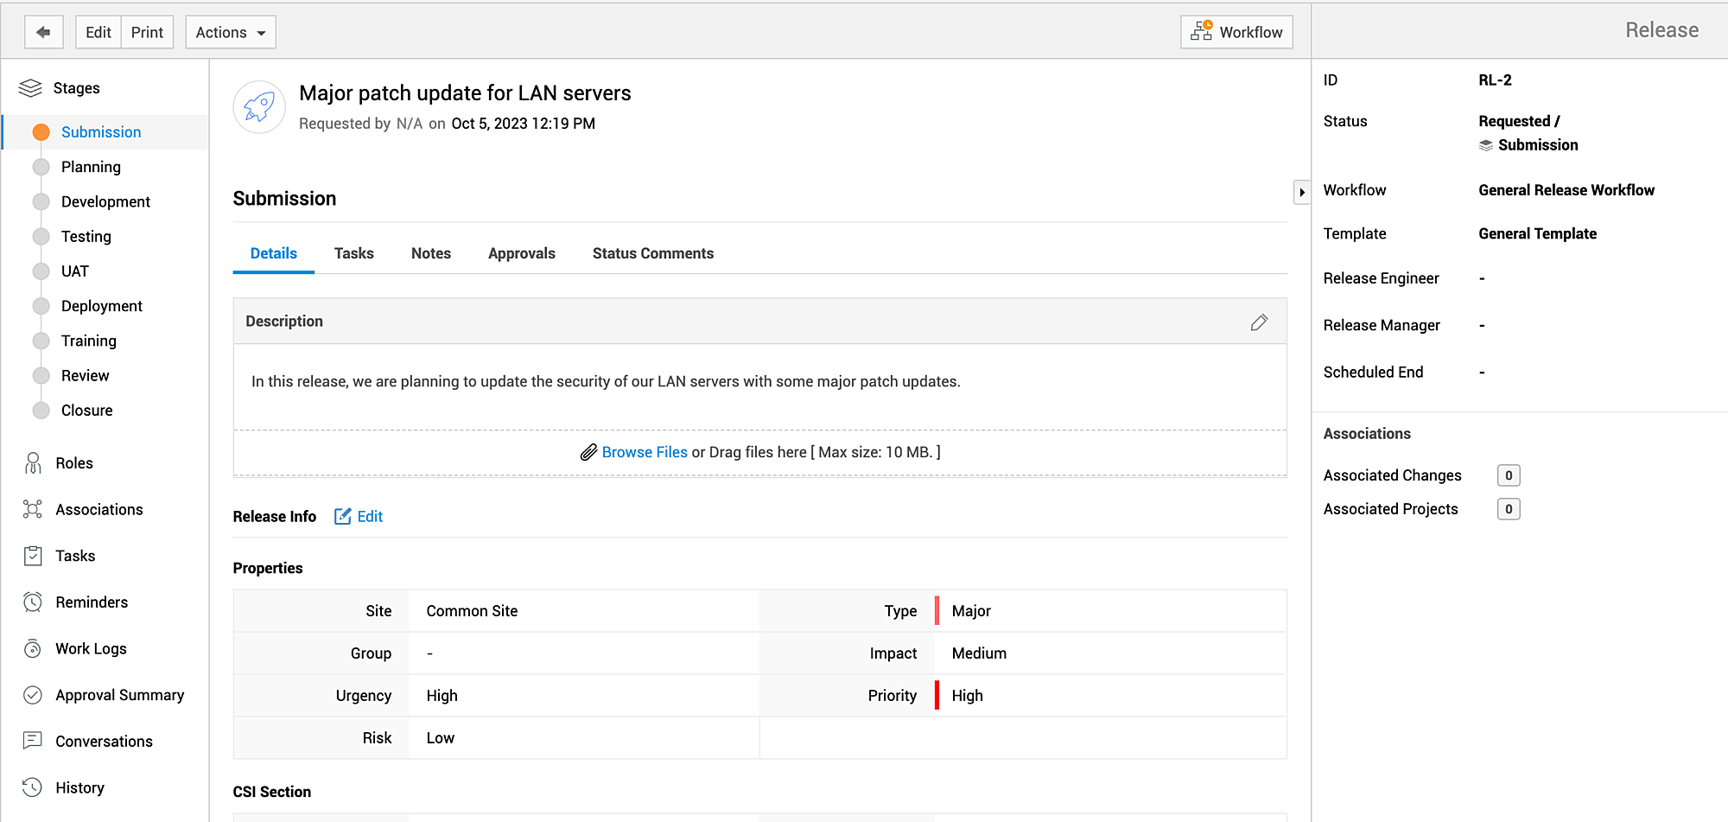The width and height of the screenshot is (1728, 822).
Task: Open the Actions dropdown menu
Action: click(231, 32)
